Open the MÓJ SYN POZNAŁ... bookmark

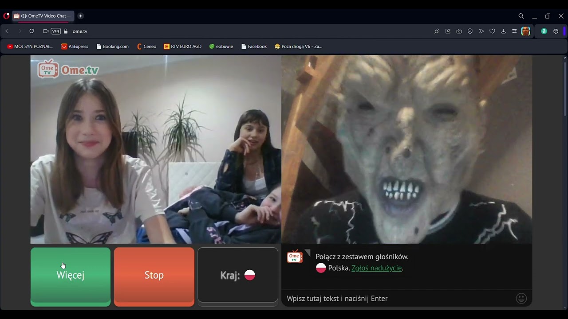[30, 47]
